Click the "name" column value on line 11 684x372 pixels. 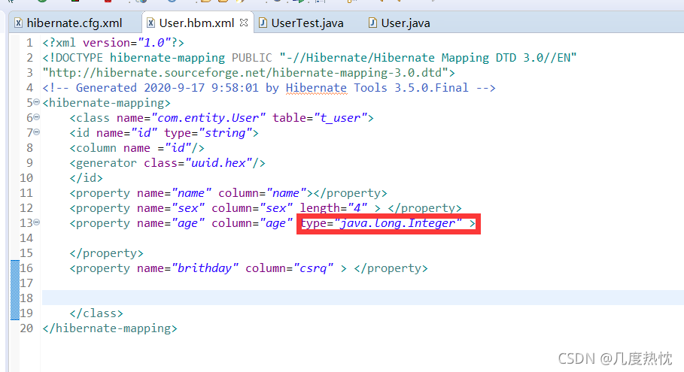pyautogui.click(x=287, y=193)
